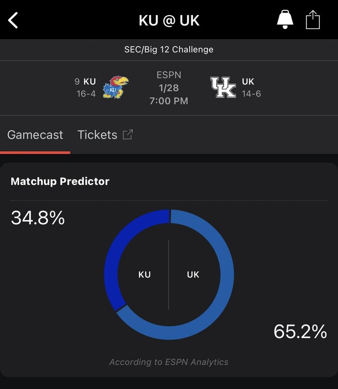Tap the notification bell icon
This screenshot has width=338, height=389.
285,20
